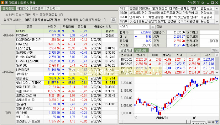Select the 일본 엔/달러 row

pyautogui.click(x=66, y=108)
